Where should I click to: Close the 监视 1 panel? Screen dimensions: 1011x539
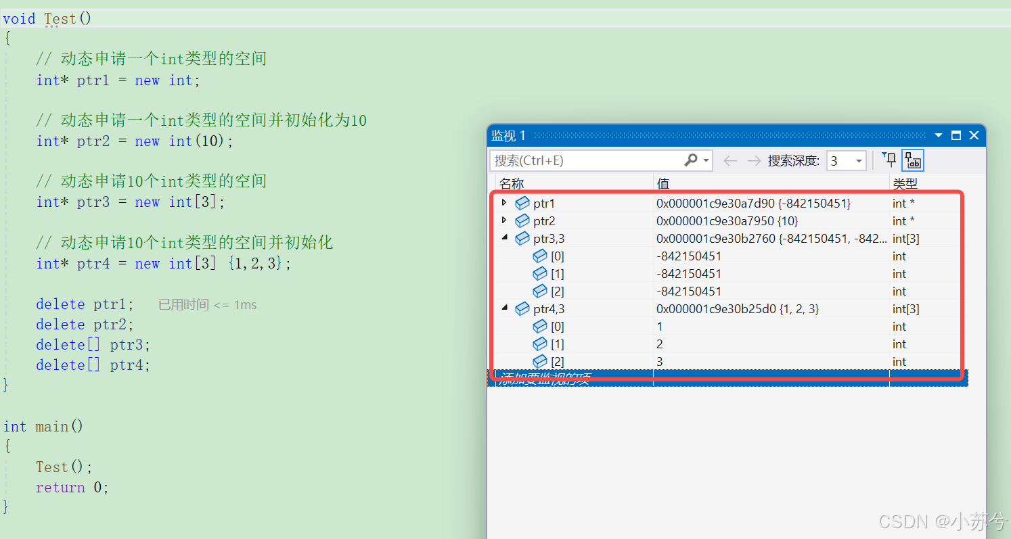(x=974, y=135)
